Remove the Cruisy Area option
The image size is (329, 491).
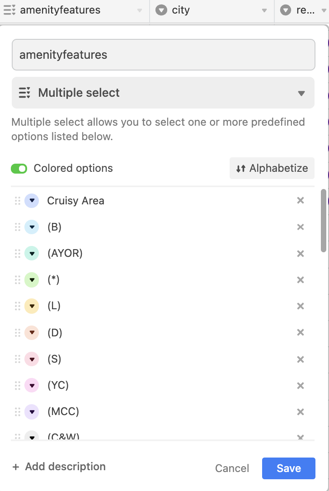(300, 200)
